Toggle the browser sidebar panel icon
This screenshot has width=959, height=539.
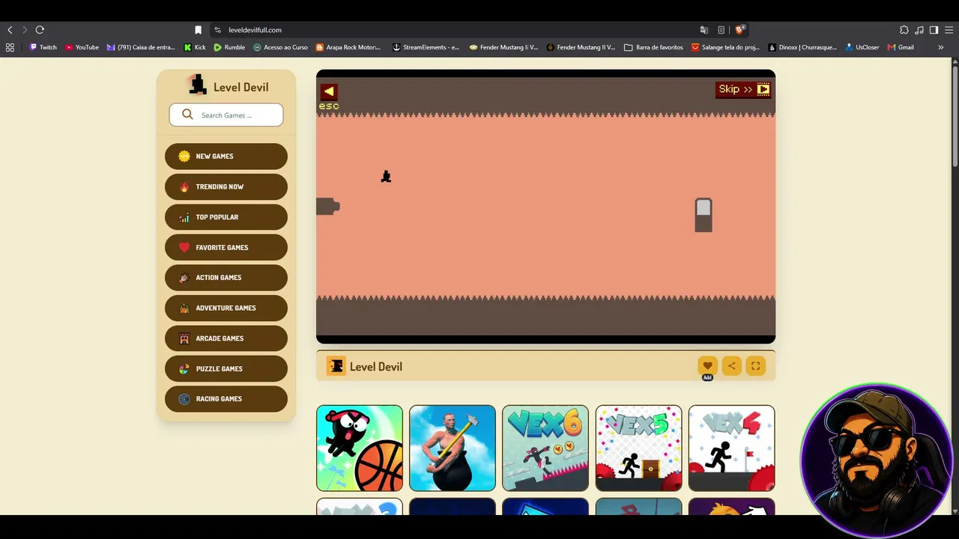(934, 30)
